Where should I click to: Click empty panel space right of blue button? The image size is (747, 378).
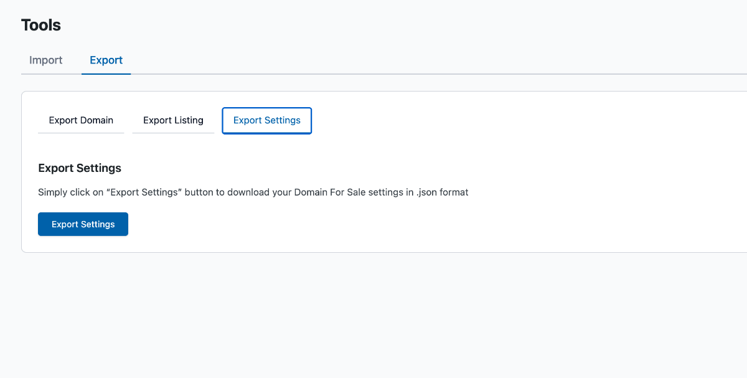(374, 224)
